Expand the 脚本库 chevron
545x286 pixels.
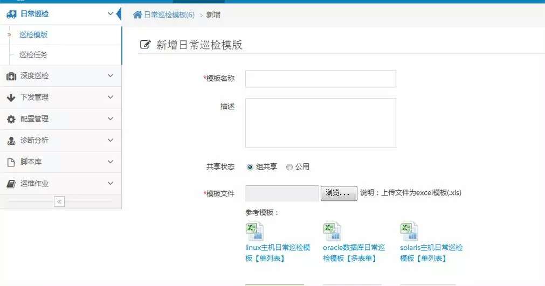point(110,162)
